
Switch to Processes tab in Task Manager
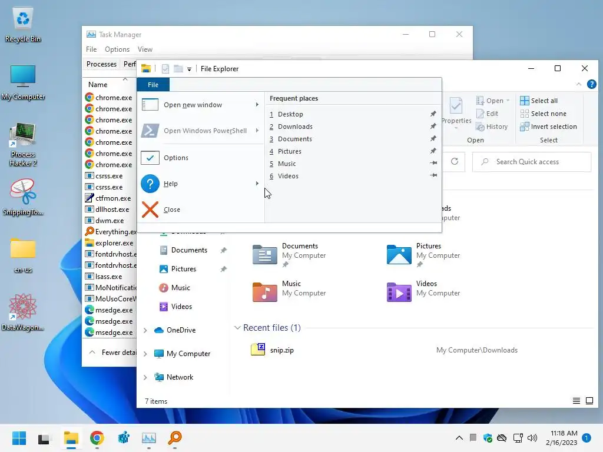[101, 64]
